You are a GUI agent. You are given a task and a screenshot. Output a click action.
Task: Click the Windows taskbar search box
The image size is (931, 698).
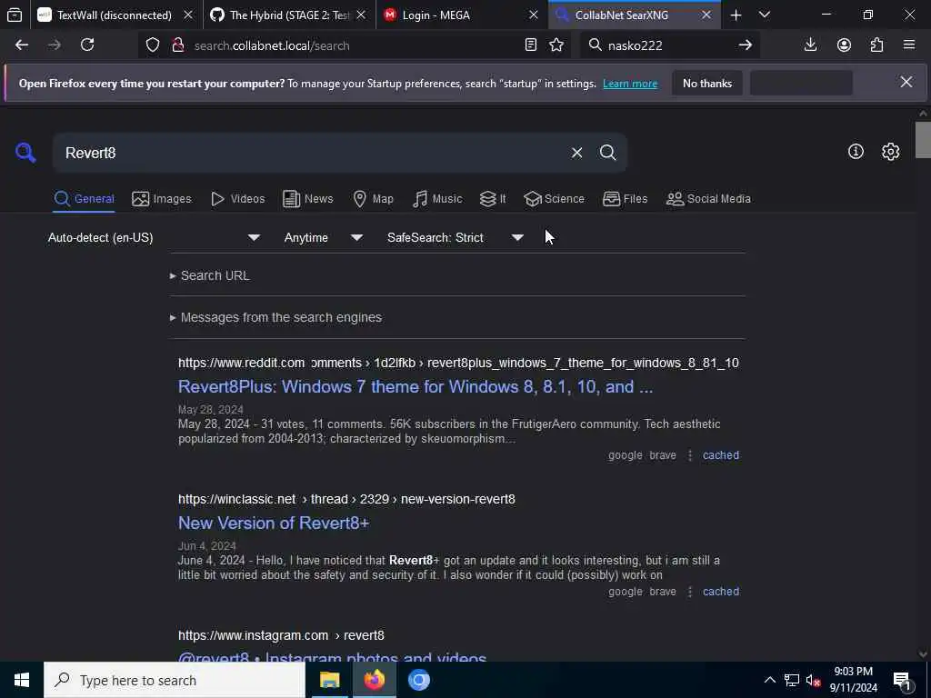click(x=175, y=680)
